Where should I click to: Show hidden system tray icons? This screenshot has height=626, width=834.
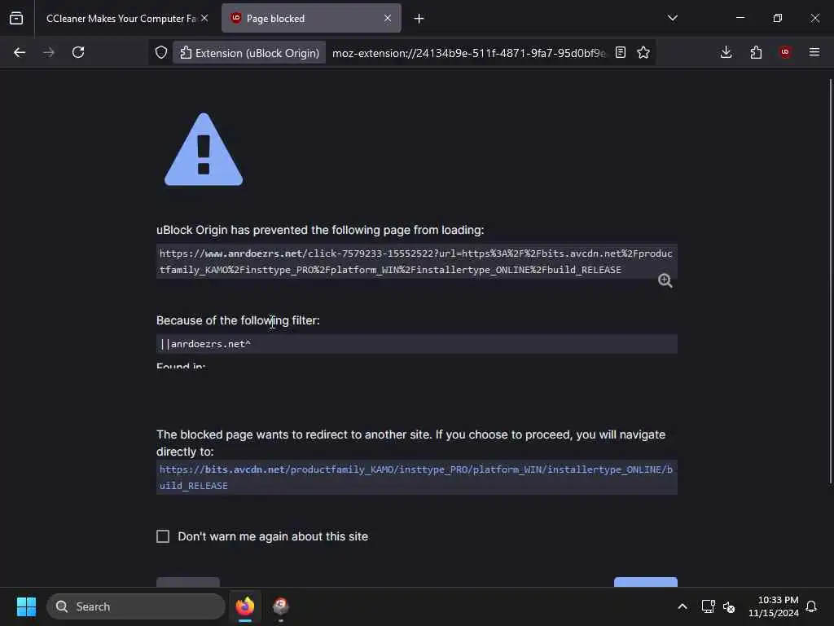(x=683, y=606)
